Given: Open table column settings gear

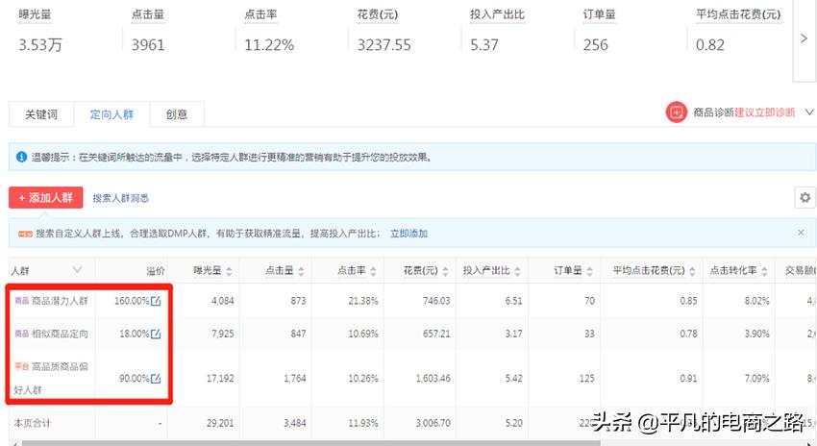Looking at the screenshot, I should [x=805, y=197].
